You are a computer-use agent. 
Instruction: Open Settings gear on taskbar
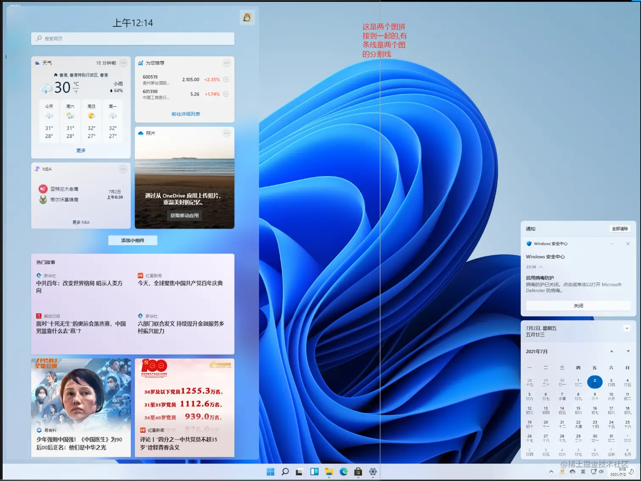[x=373, y=472]
